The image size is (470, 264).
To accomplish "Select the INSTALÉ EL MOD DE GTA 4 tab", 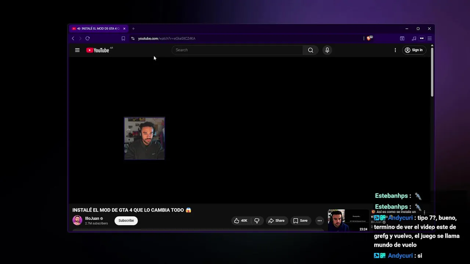I will [x=98, y=29].
